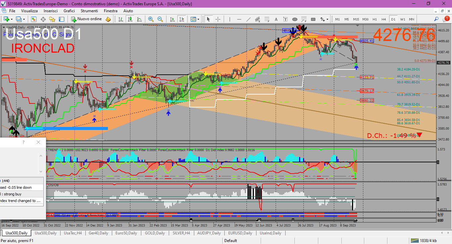Open the Indicators list icon
This screenshot has height=244, width=452.
point(193,19)
